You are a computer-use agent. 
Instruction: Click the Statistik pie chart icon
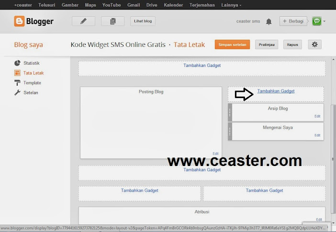point(17,63)
